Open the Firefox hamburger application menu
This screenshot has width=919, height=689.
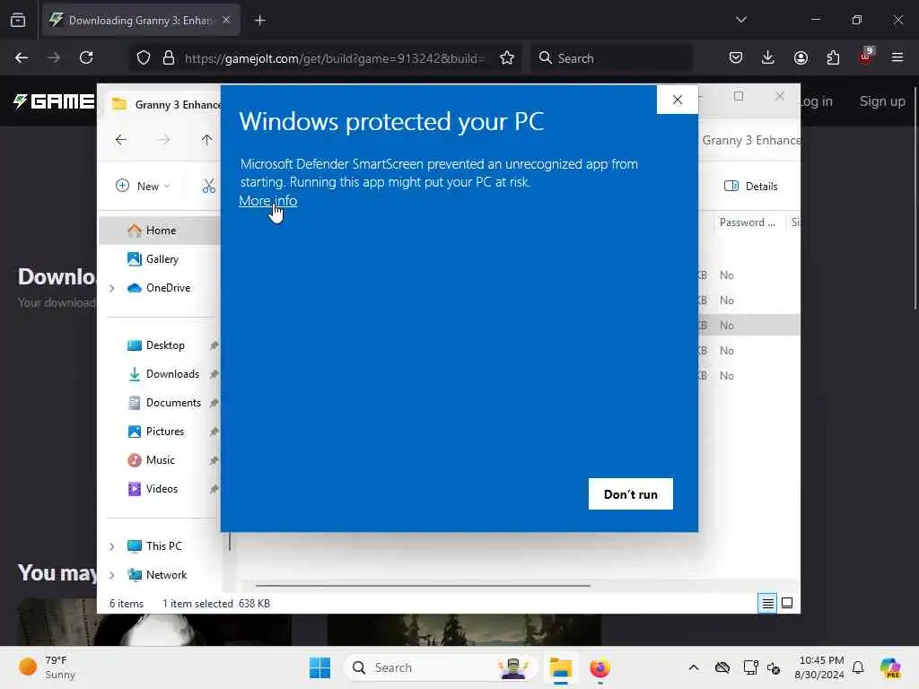(897, 58)
